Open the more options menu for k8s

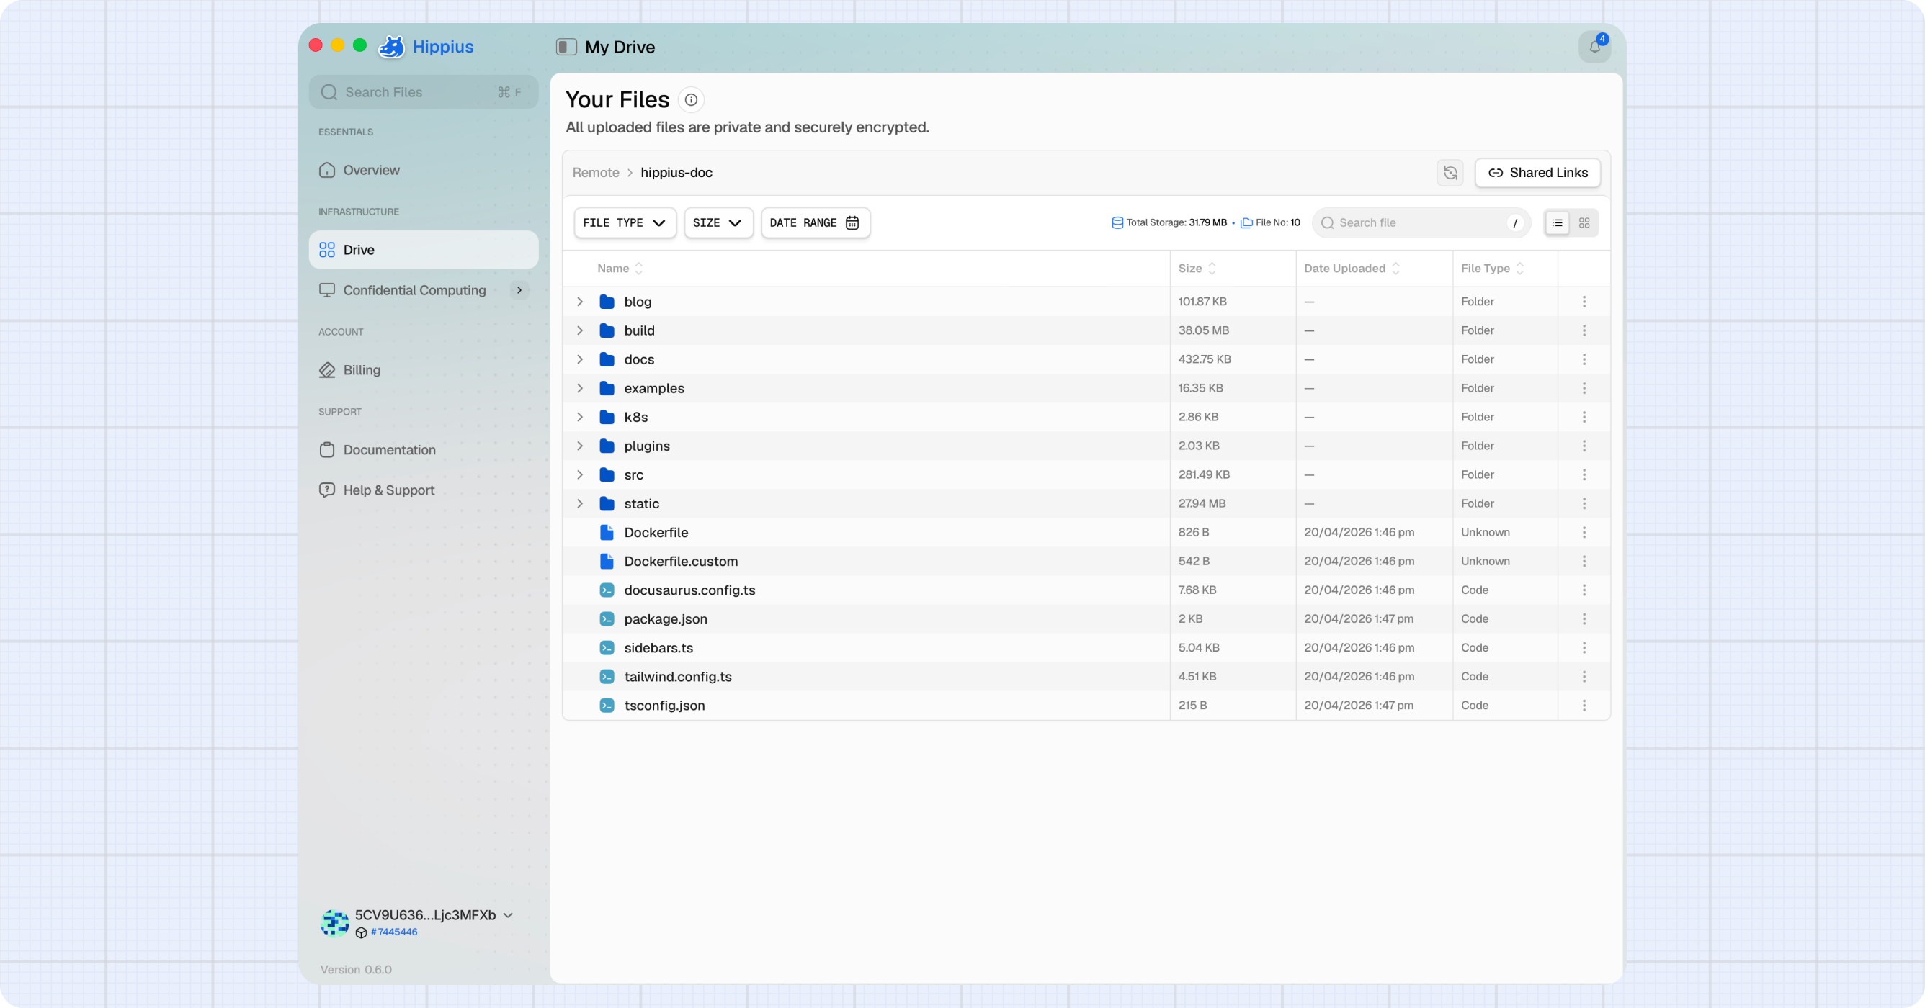pyautogui.click(x=1584, y=418)
